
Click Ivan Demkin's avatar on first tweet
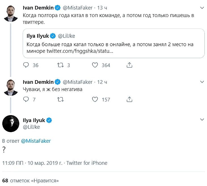tap(11, 13)
